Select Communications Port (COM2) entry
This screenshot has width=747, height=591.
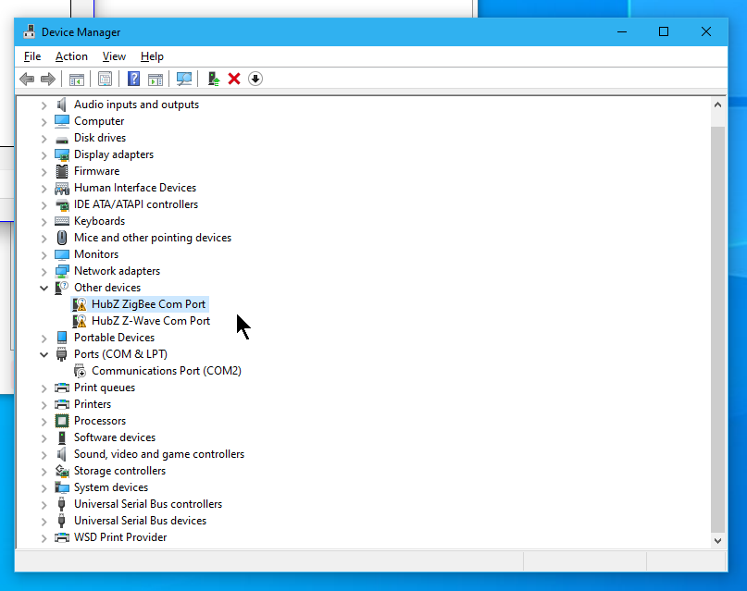(166, 371)
